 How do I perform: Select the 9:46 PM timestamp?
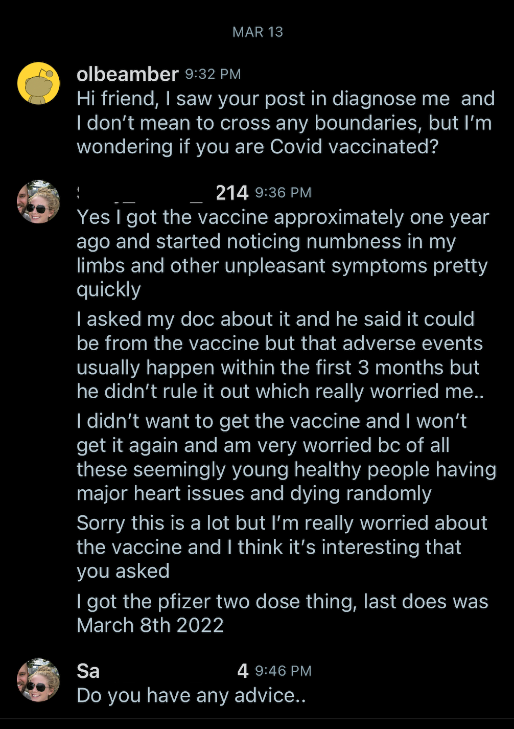[x=283, y=671]
